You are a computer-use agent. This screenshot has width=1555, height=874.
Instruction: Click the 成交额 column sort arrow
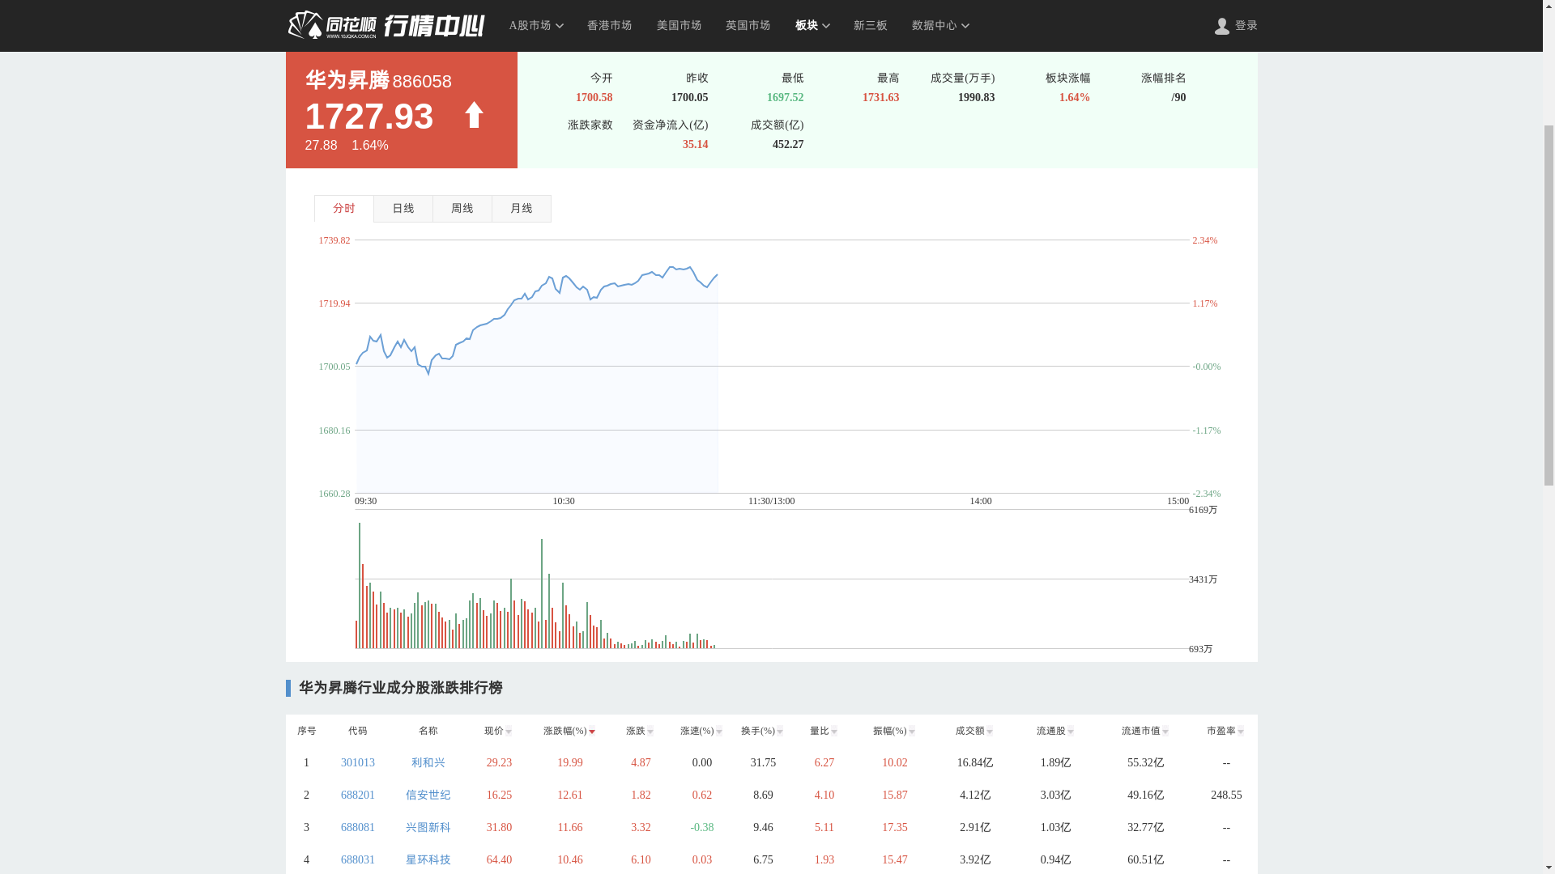point(989,732)
